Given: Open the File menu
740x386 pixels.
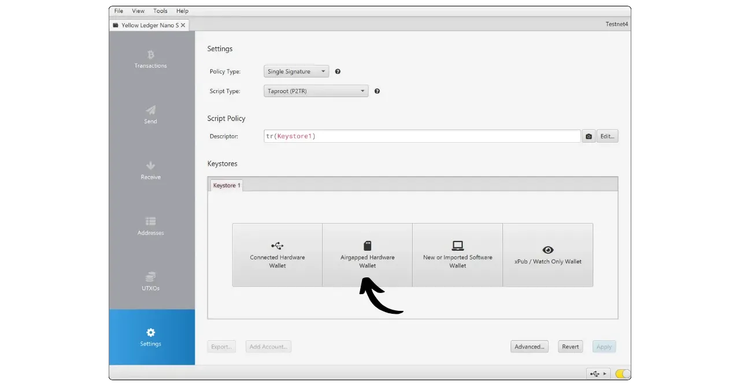Looking at the screenshot, I should 119,11.
